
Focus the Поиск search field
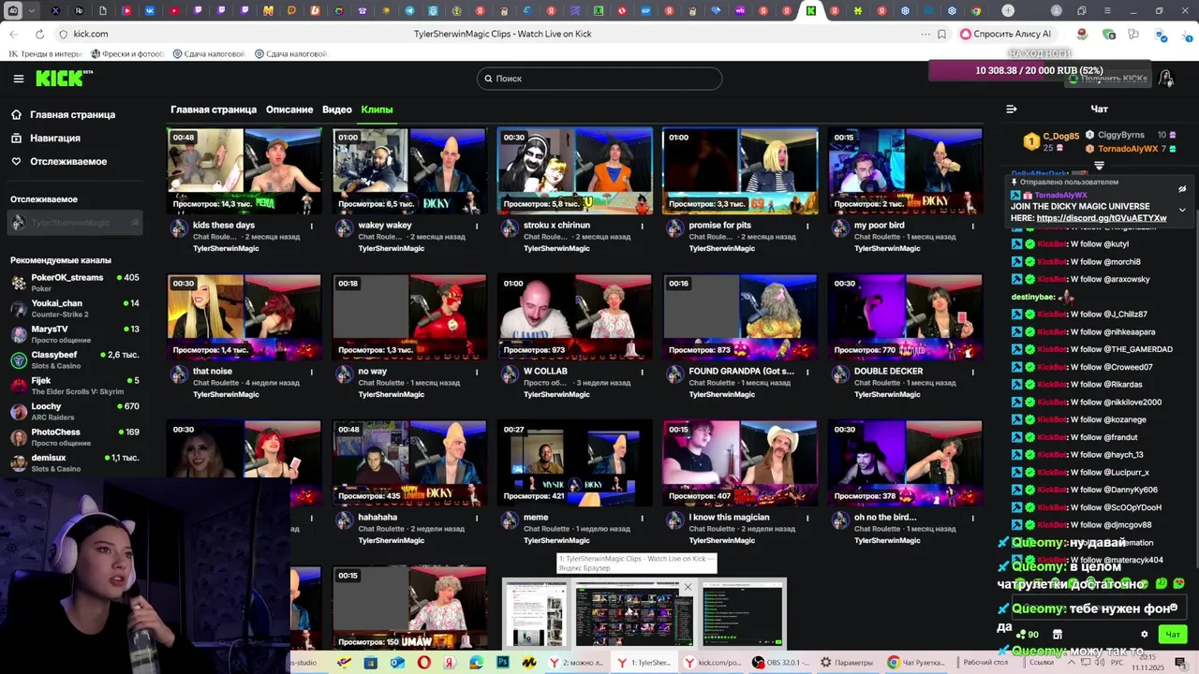(x=599, y=79)
